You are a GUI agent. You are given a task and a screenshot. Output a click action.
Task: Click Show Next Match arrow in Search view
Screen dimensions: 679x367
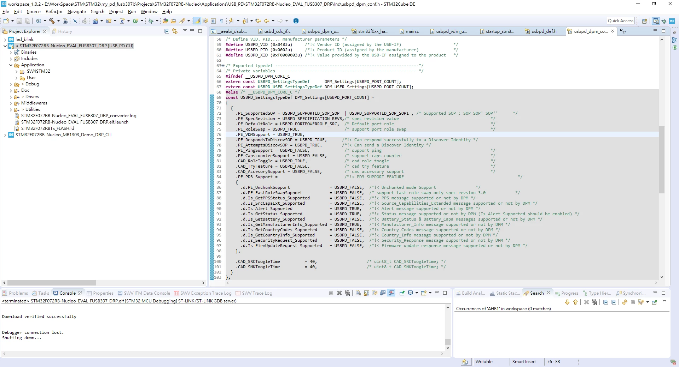567,302
